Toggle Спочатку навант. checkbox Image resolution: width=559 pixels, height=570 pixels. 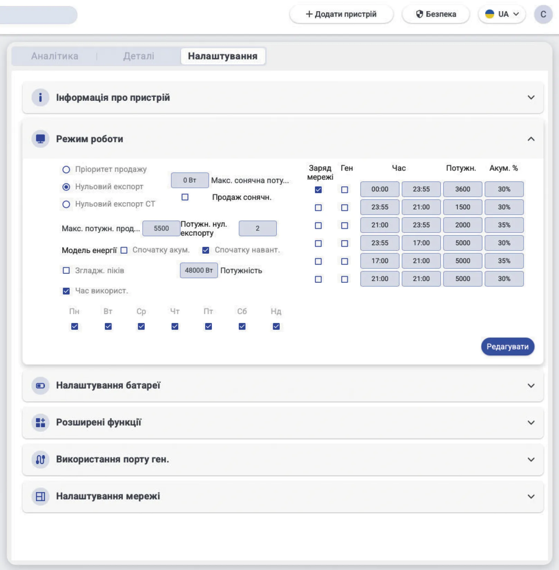point(206,250)
